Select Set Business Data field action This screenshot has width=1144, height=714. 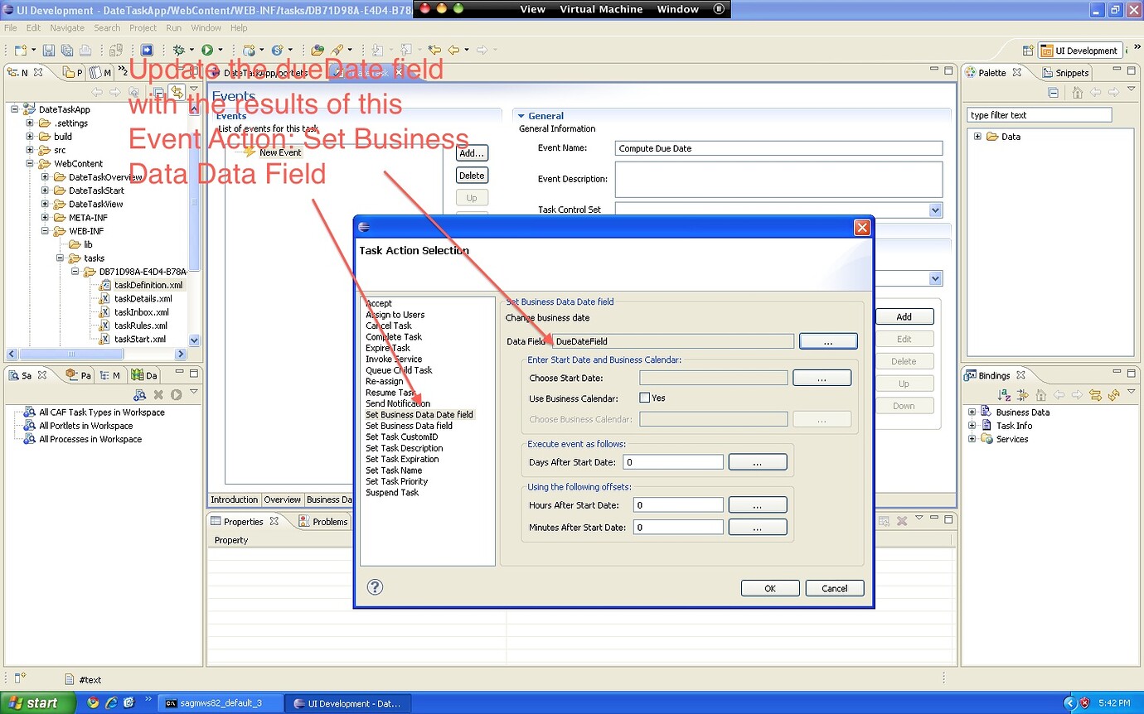[x=410, y=426]
